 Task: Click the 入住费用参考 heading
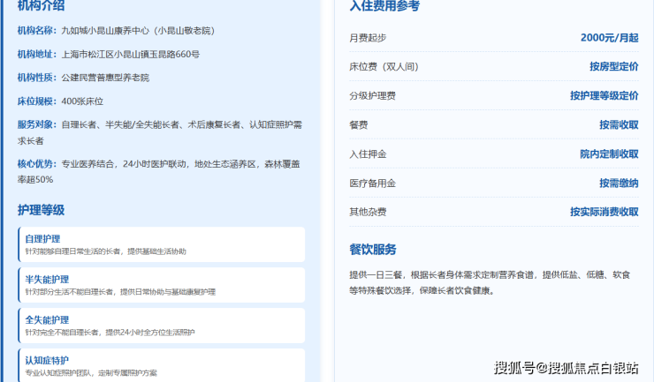point(384,5)
